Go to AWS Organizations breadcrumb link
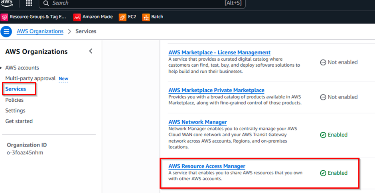Viewport: 375px width, 193px height. click(x=40, y=31)
